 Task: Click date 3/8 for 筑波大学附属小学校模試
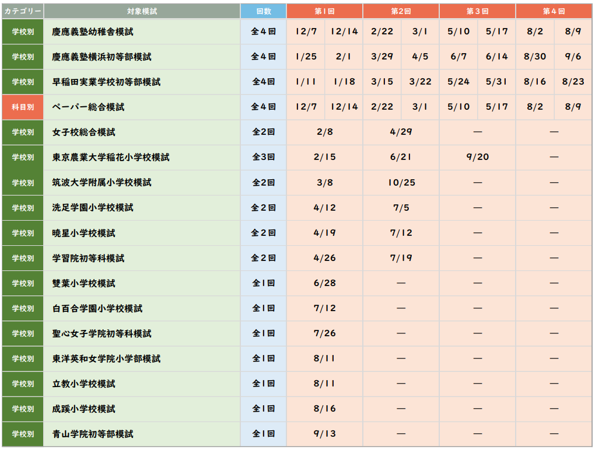point(325,182)
